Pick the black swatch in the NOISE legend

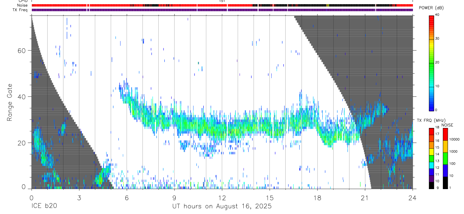[x=445, y=183]
